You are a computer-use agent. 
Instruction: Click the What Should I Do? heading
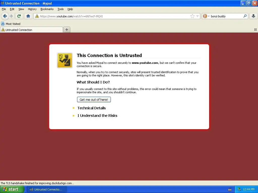pyautogui.click(x=93, y=82)
